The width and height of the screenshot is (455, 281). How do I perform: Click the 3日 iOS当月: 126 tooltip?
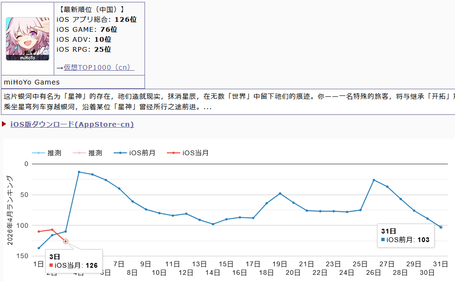[74, 261]
